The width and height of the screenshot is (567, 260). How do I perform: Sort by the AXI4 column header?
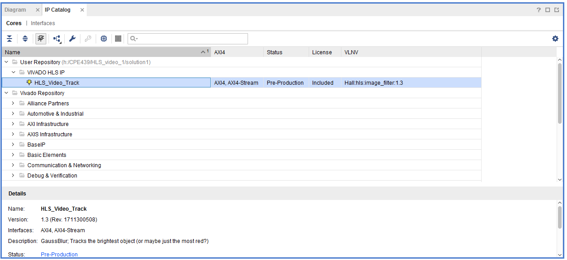(237, 52)
